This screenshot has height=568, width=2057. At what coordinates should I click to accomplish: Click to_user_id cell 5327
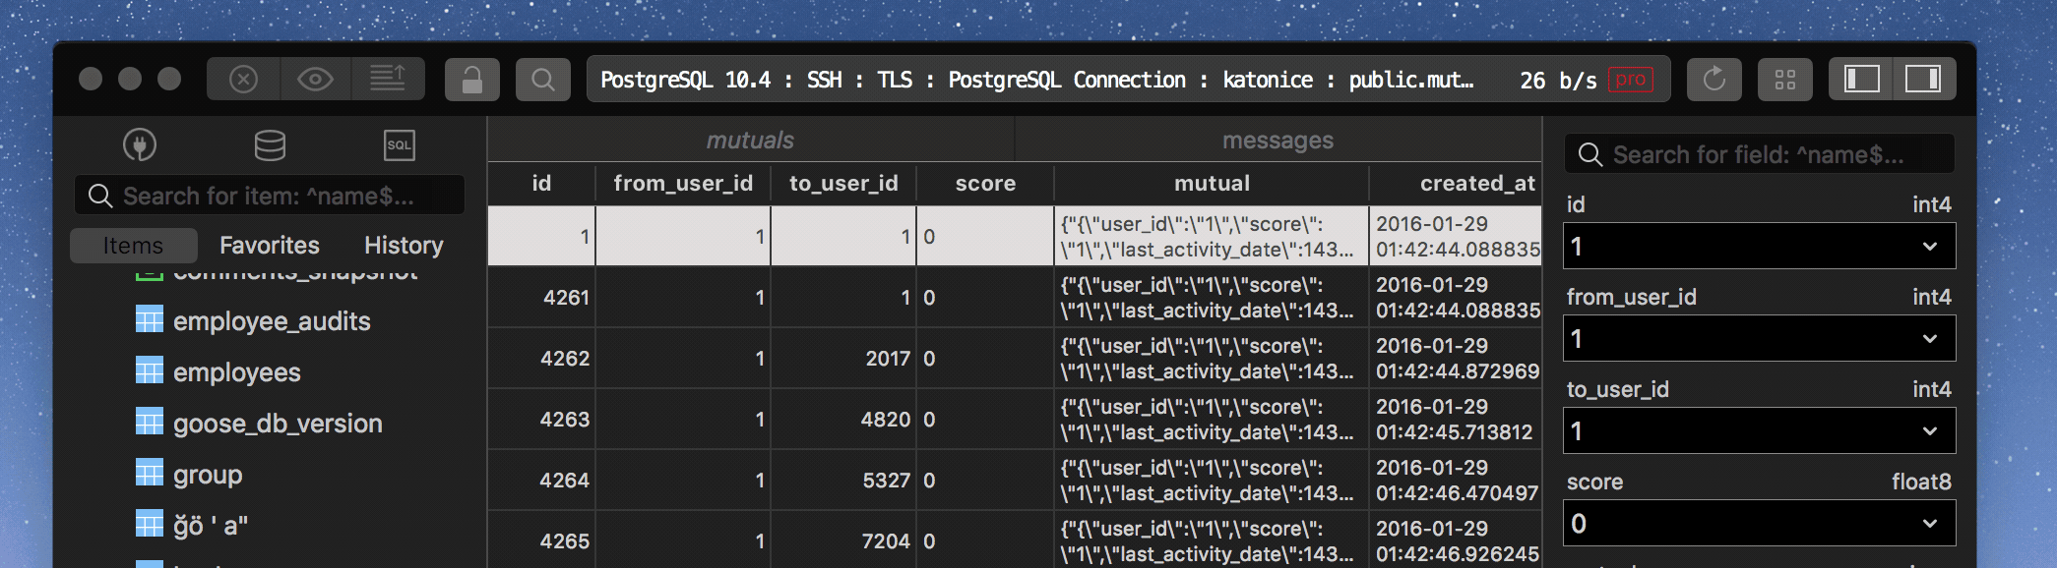pos(843,481)
